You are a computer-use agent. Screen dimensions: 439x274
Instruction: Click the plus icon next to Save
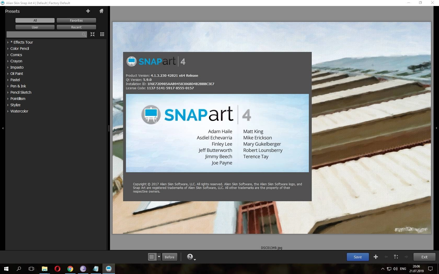[x=376, y=257]
